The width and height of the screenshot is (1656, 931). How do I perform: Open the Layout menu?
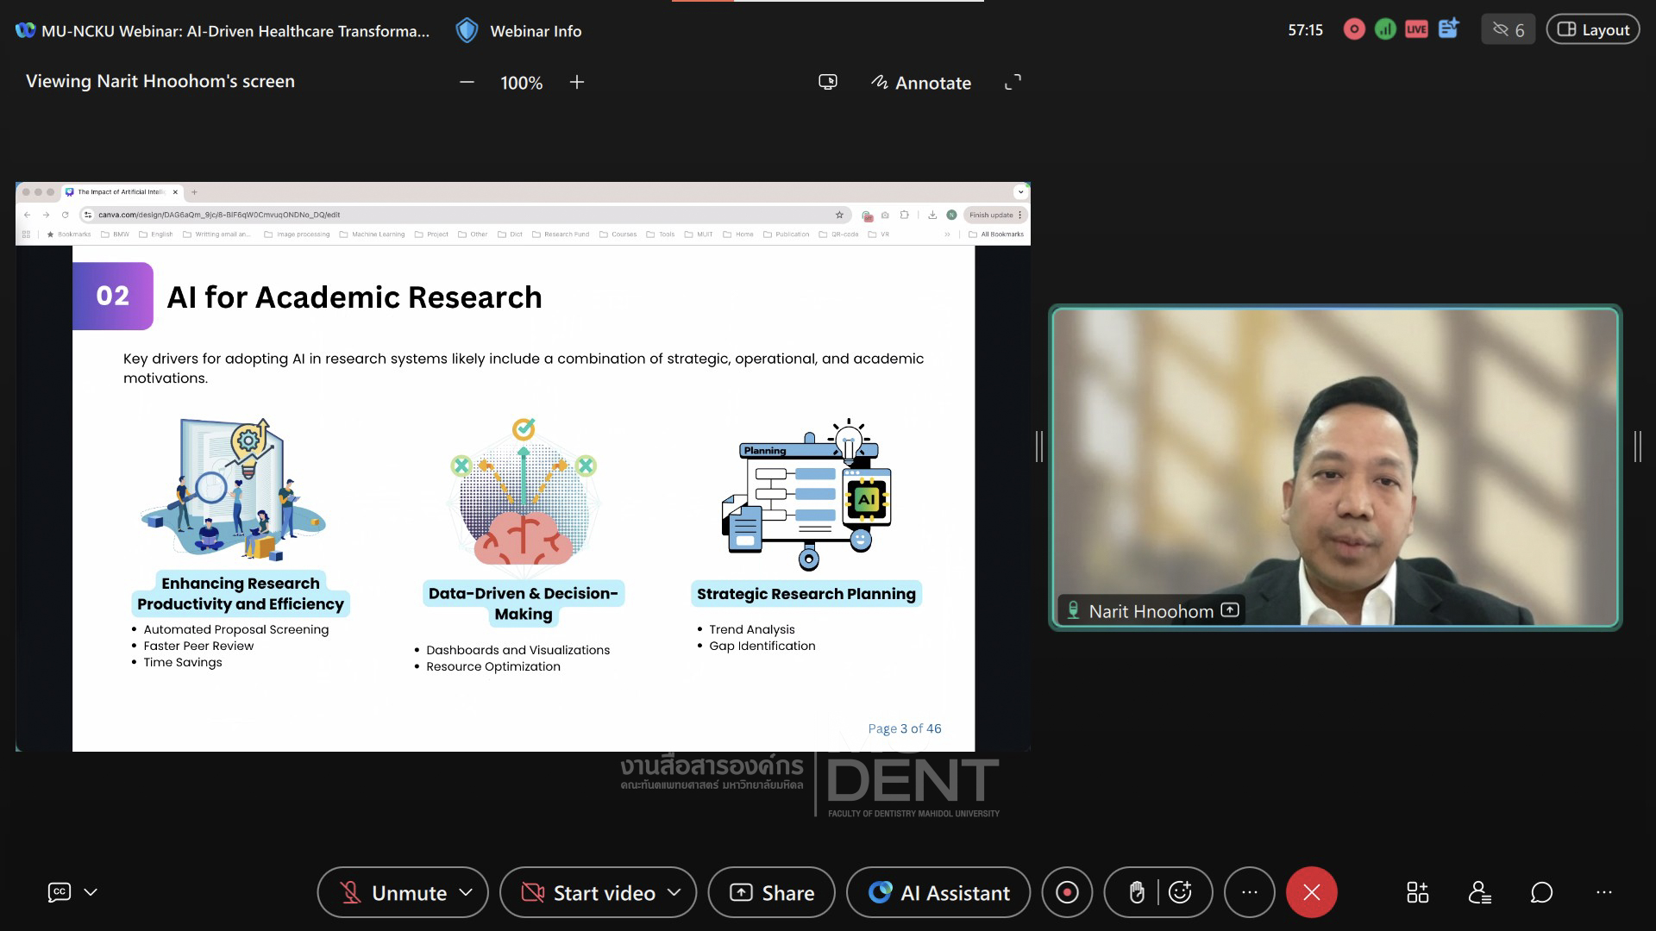1592,29
